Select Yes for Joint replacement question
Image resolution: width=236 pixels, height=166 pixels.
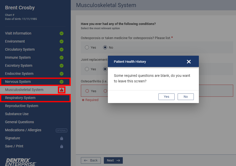click(x=87, y=69)
